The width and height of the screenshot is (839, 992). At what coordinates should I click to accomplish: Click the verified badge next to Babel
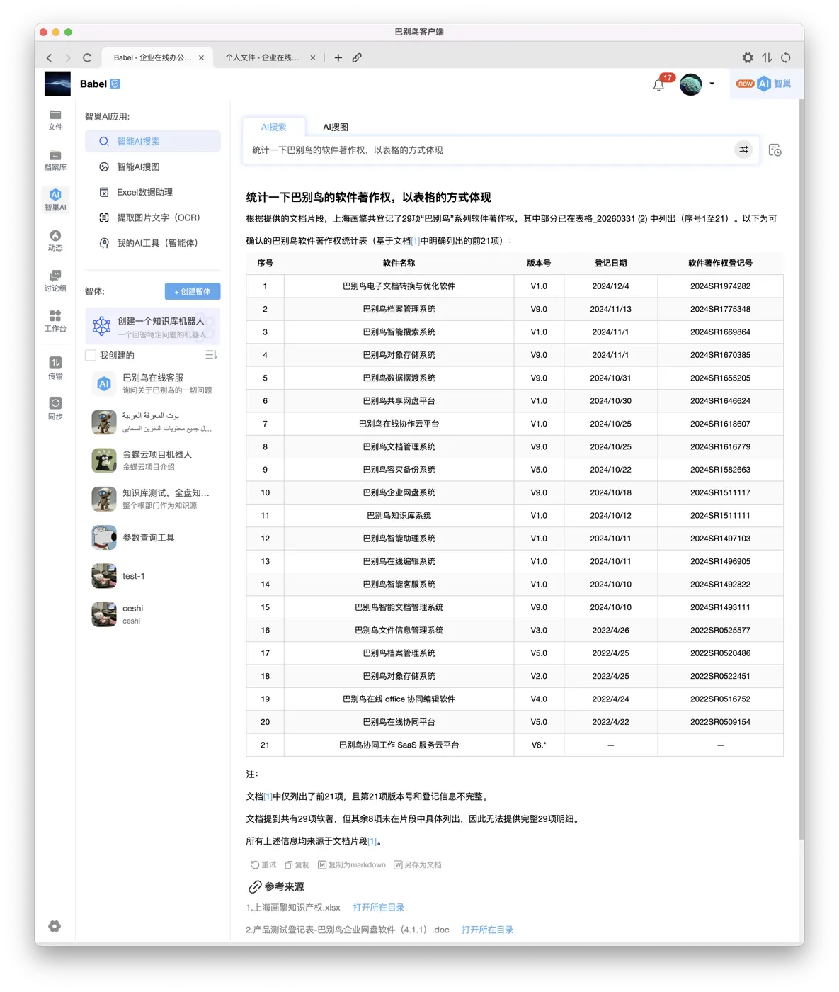tap(115, 84)
